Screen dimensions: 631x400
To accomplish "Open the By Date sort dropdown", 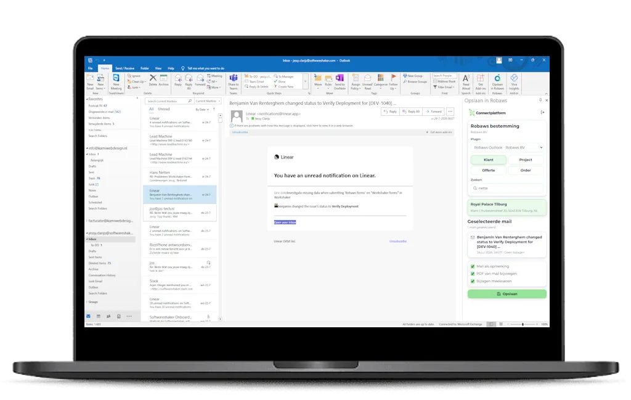I will pos(202,110).
